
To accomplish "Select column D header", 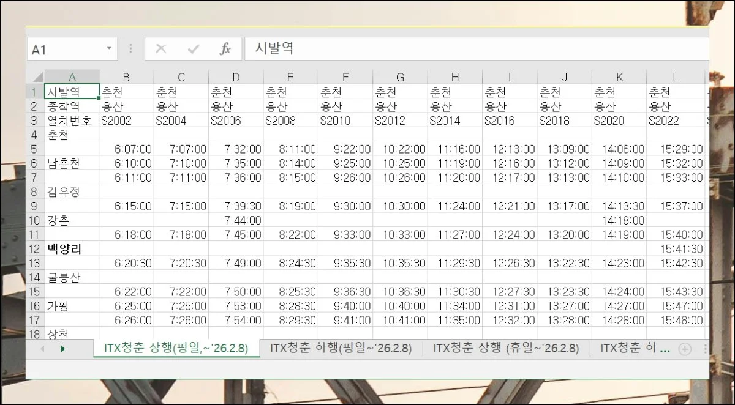I will (x=236, y=77).
